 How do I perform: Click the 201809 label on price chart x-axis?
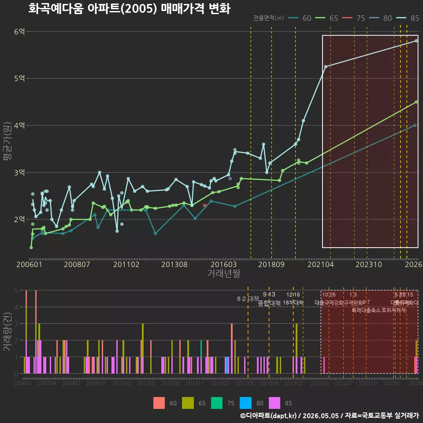tap(271, 264)
